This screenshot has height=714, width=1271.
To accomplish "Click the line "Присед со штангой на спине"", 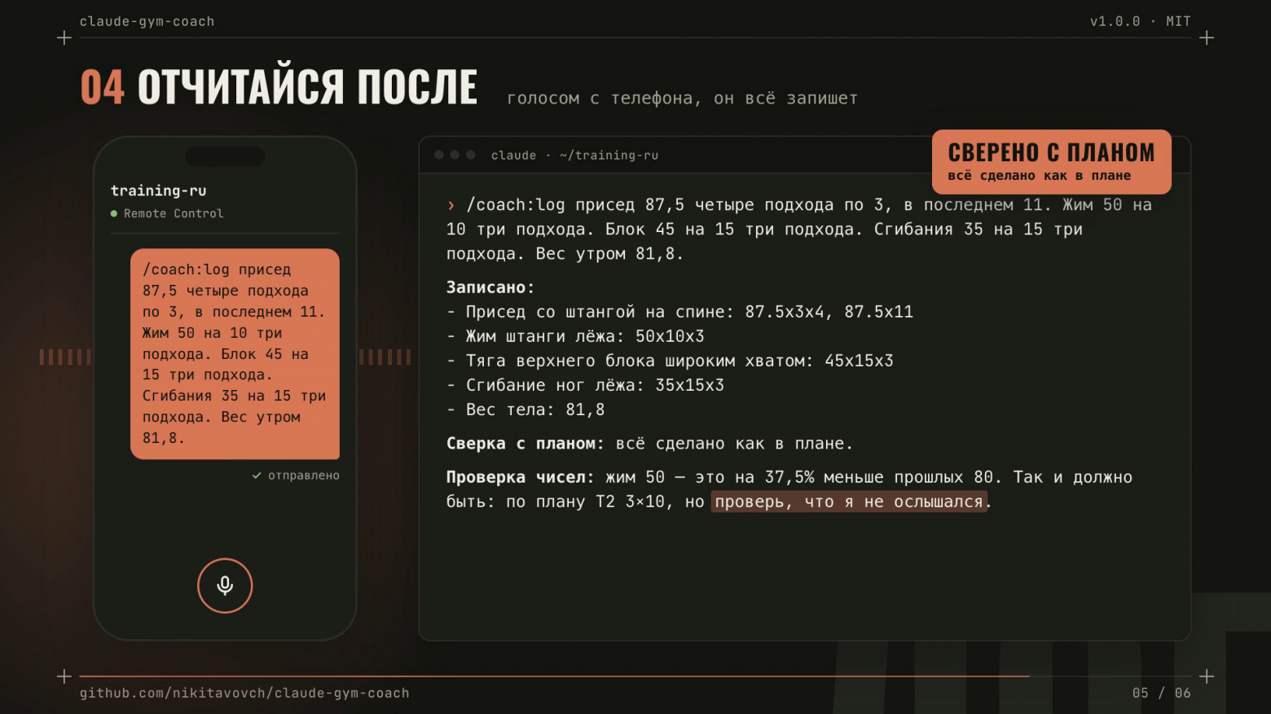I will (x=680, y=312).
